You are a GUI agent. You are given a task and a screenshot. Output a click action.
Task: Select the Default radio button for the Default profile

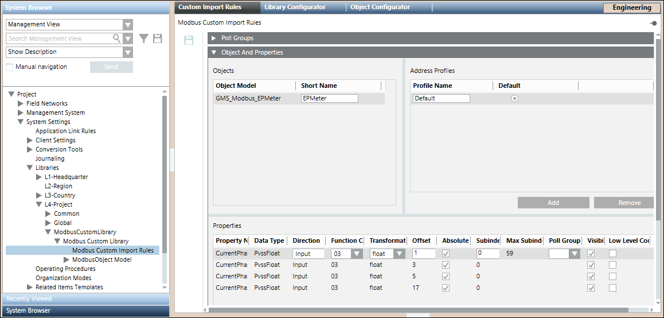pyautogui.click(x=514, y=98)
